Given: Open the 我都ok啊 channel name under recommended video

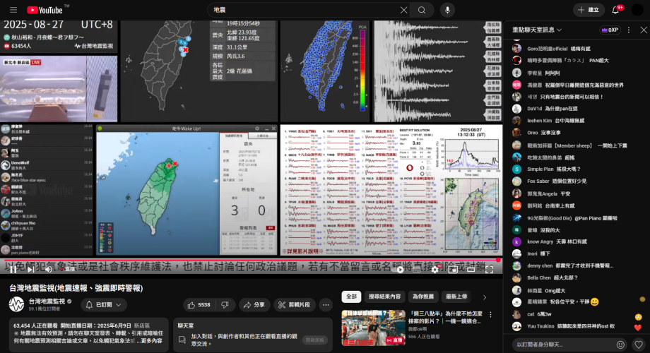Looking at the screenshot, I should coord(418,329).
